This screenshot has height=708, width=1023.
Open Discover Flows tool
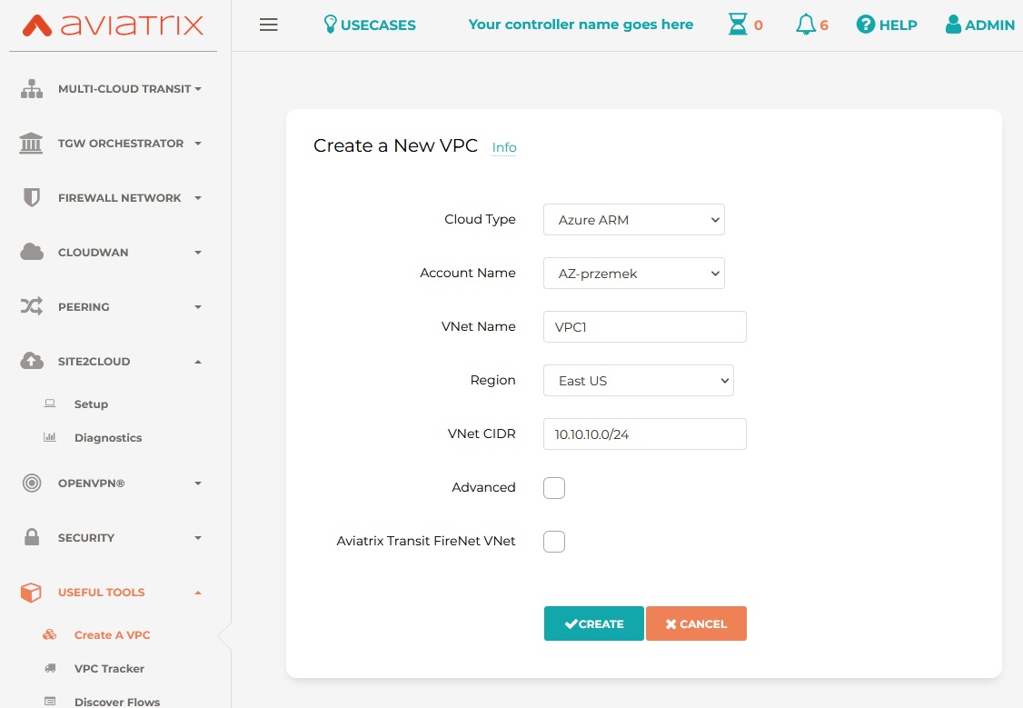coord(117,703)
